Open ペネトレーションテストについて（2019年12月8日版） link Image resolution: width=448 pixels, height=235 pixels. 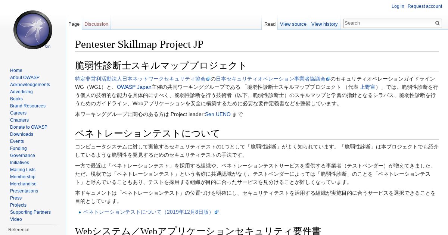click(x=148, y=212)
